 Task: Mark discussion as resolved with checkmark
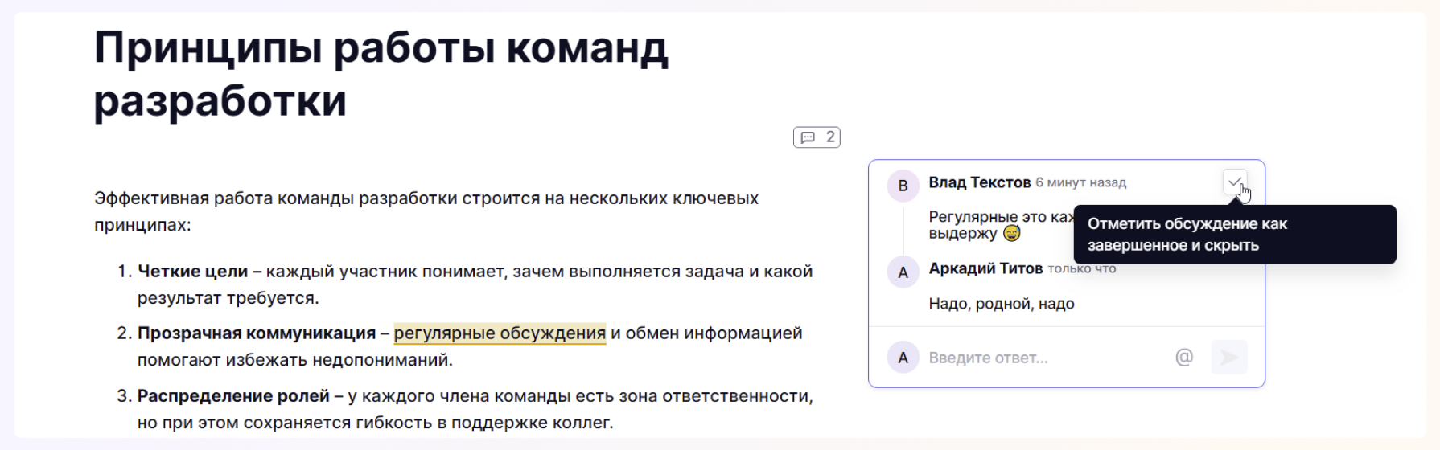(x=1234, y=182)
